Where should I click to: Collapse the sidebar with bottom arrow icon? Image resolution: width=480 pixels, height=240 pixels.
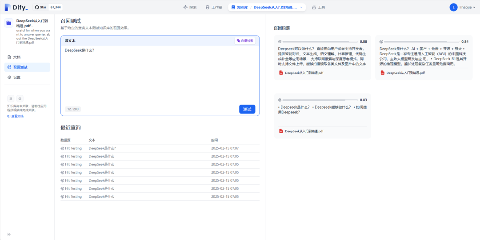coord(9,234)
